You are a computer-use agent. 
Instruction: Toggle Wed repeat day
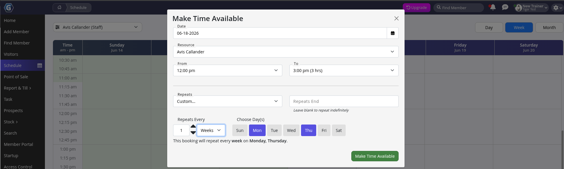point(291,130)
